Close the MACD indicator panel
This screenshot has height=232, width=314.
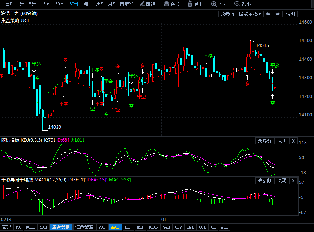coord(293,181)
